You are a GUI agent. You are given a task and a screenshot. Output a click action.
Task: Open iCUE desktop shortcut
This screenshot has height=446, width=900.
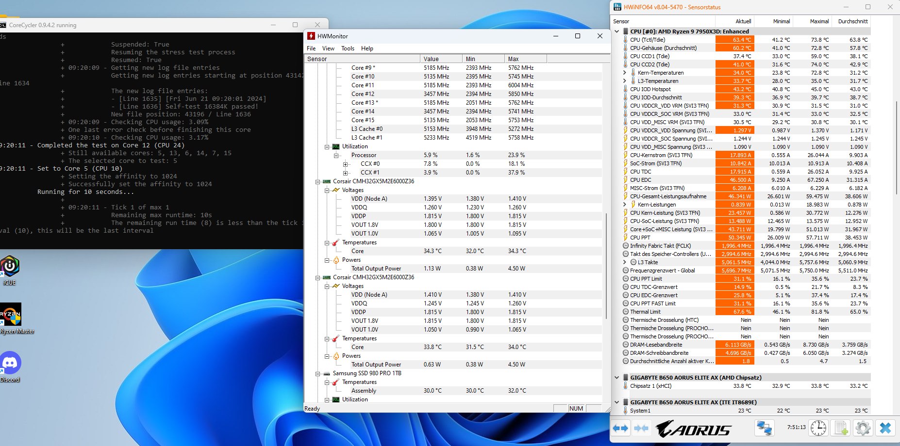[x=10, y=271]
